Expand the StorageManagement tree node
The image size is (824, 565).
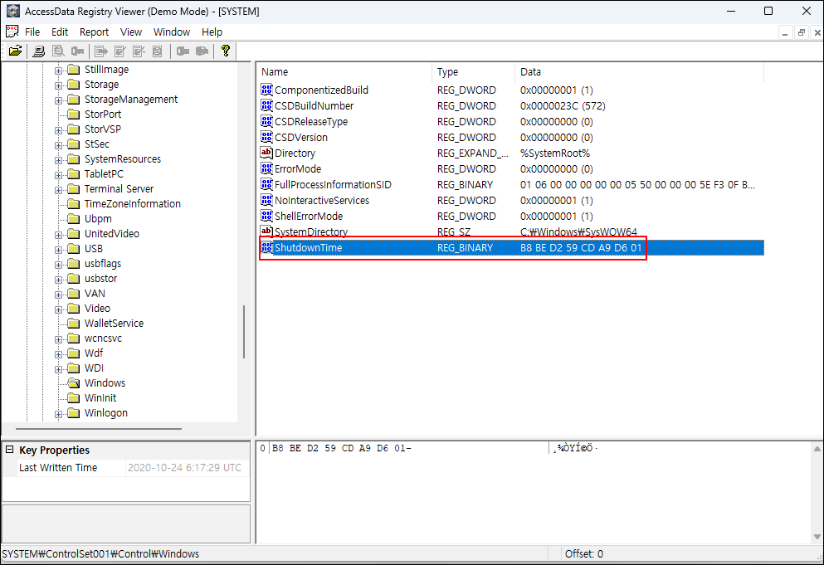(58, 100)
